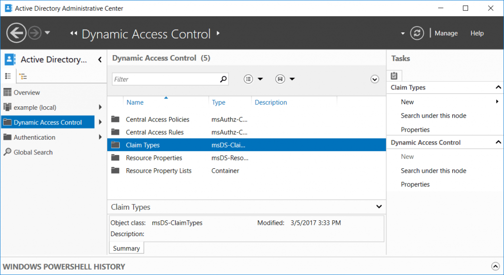
Task: Collapse the Claim Types preview pane
Action: pos(378,207)
